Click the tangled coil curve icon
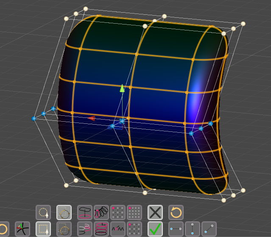Viewport: 271px width, 237px height. point(101,212)
